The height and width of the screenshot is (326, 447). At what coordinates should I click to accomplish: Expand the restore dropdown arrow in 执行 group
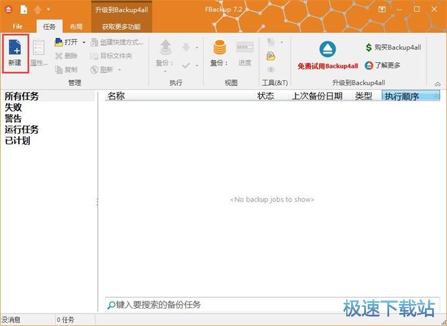(197, 48)
